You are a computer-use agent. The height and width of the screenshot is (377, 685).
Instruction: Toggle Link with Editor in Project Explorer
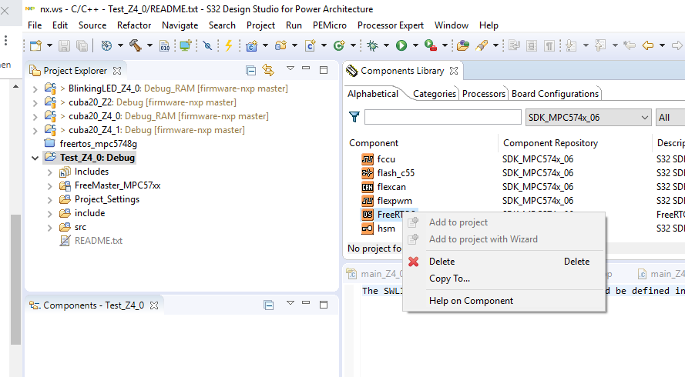[x=268, y=71]
